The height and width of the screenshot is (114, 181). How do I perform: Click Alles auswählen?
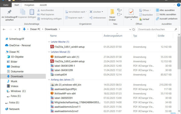tap(165, 10)
